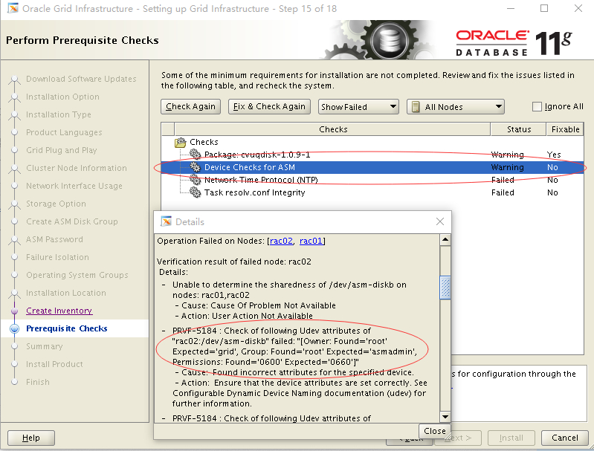The height and width of the screenshot is (451, 594).
Task: Click gear icon beside Network Time Protocol
Action: (x=195, y=180)
